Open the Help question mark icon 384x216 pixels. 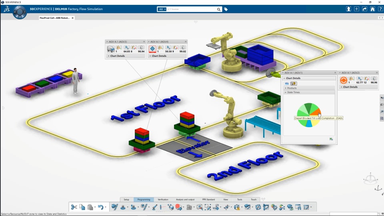(x=380, y=9)
